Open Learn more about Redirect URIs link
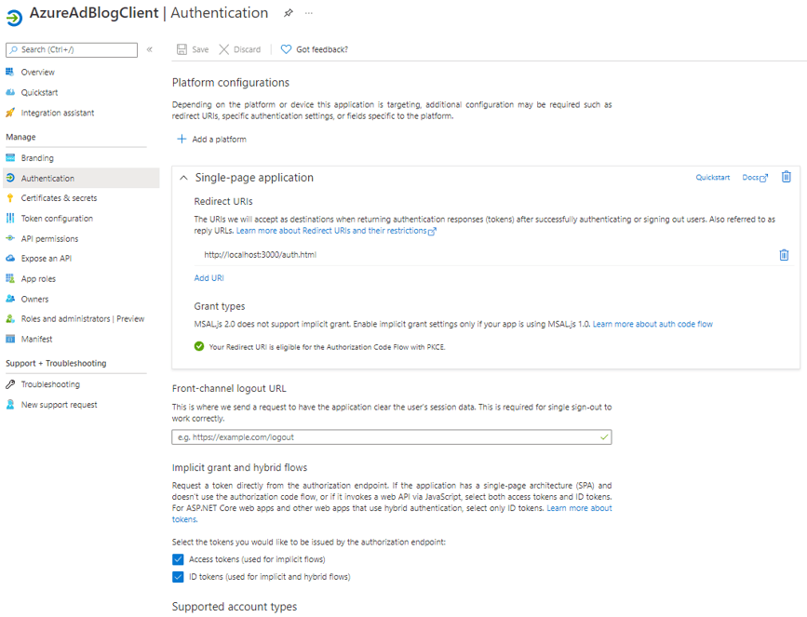The image size is (807, 617). (x=336, y=231)
